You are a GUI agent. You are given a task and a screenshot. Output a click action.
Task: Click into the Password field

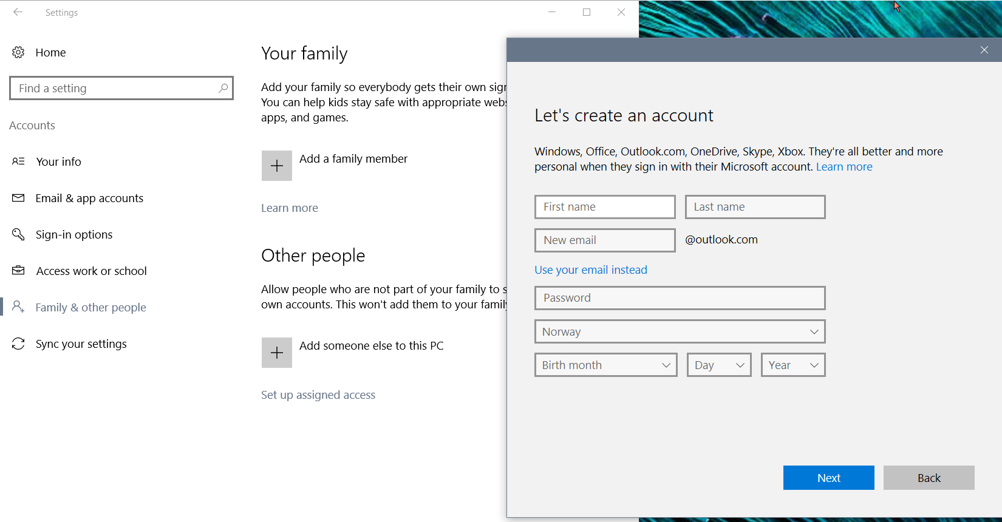[680, 298]
